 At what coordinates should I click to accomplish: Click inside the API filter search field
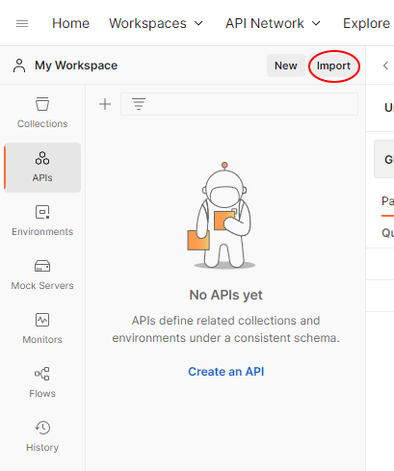pyautogui.click(x=239, y=104)
